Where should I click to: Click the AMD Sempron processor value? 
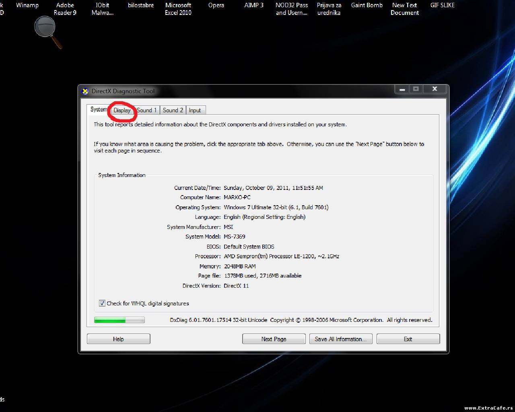tap(281, 256)
